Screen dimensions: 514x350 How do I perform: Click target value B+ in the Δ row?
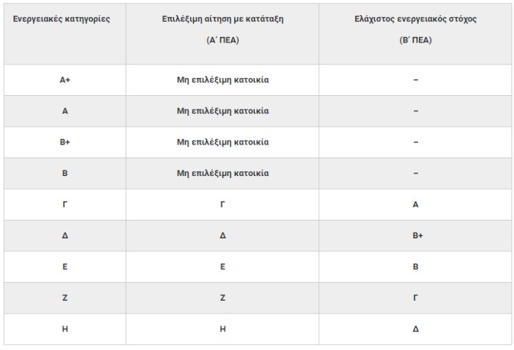(417, 236)
